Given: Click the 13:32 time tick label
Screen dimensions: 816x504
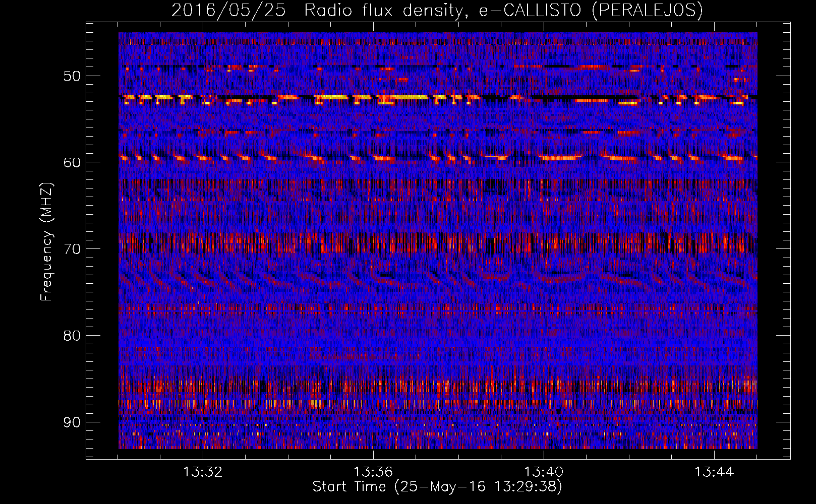Looking at the screenshot, I should 203,472.
